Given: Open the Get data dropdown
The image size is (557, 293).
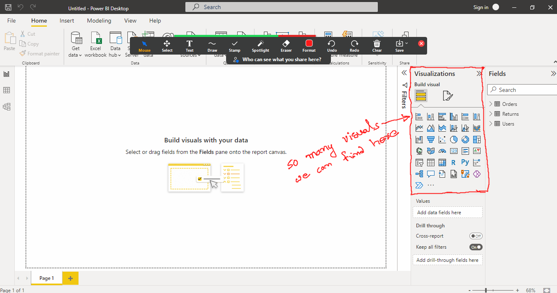Looking at the screenshot, I should point(75,44).
